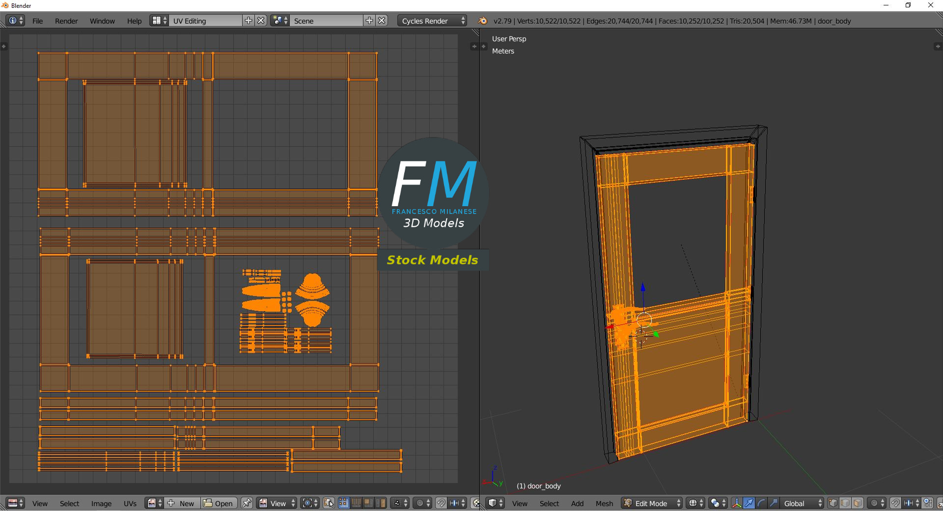Click the Open image button
The image size is (943, 511).
click(219, 503)
